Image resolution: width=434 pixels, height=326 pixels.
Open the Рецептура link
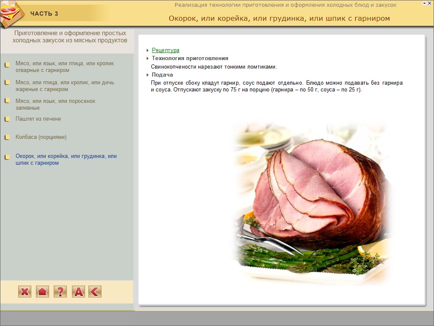[x=165, y=50]
